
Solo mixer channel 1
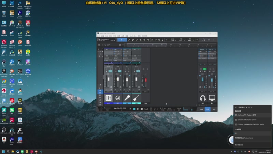point(110,69)
